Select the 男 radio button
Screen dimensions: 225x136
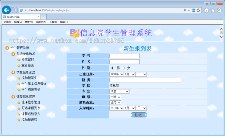[113, 68]
